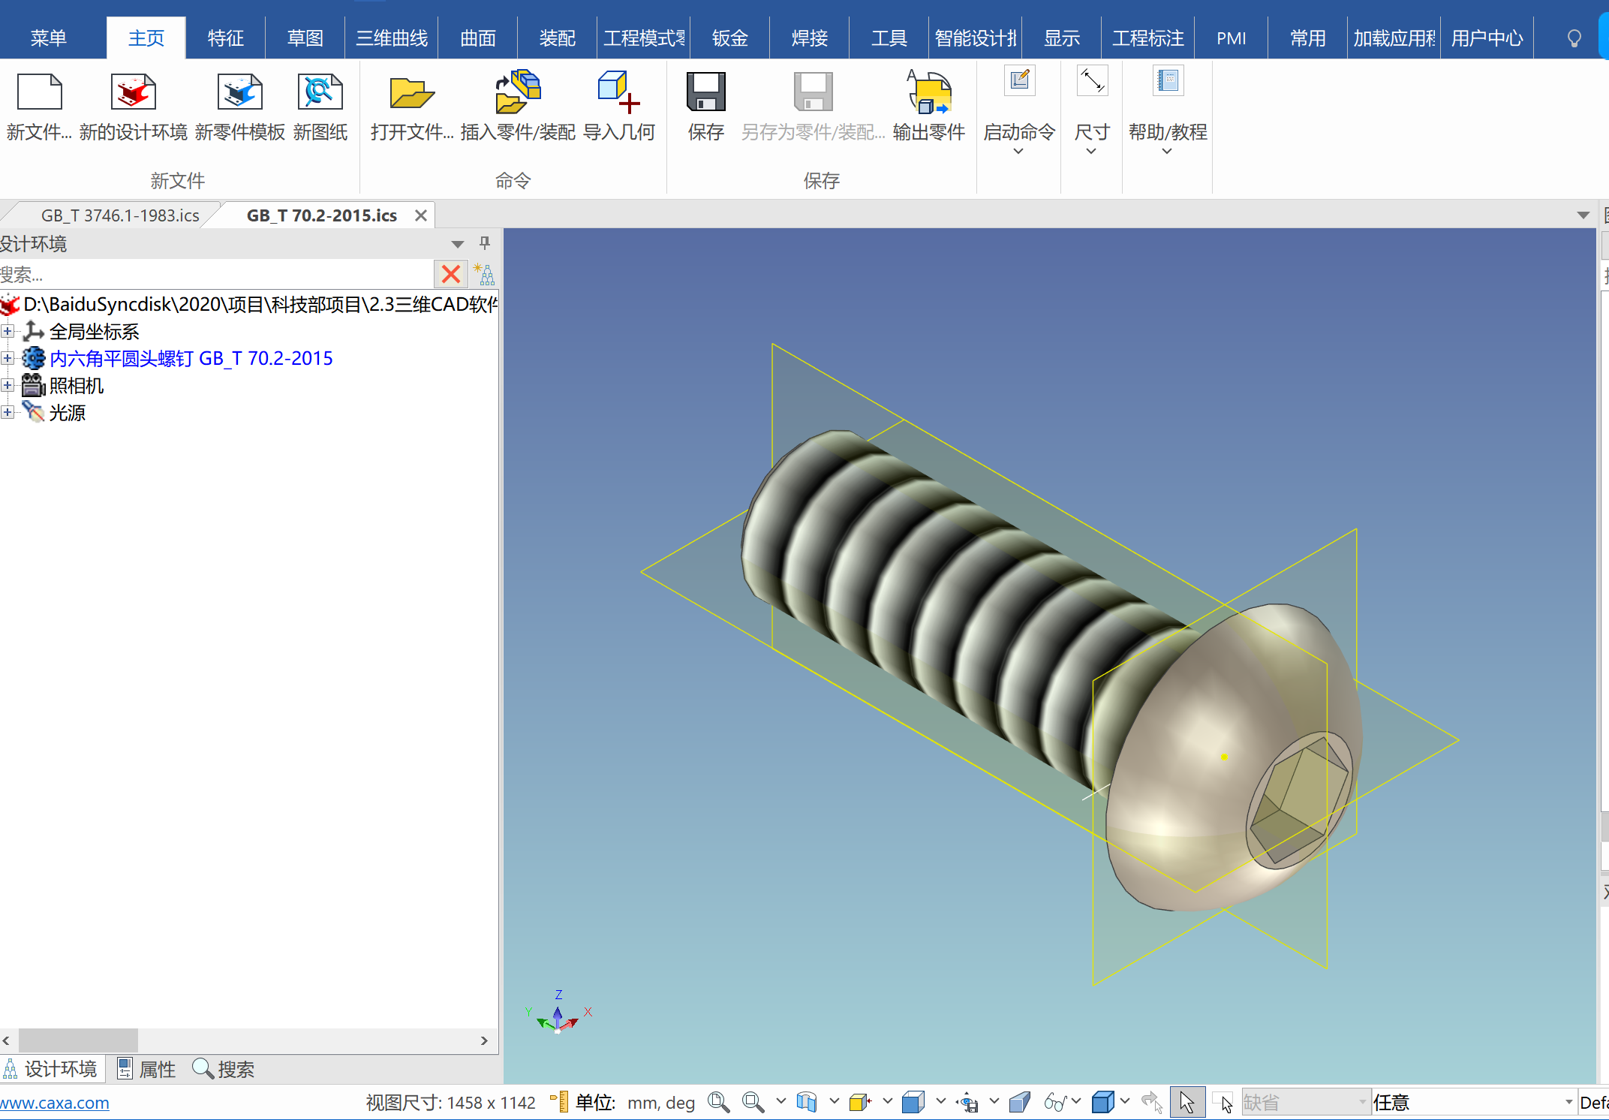Click the 打开文件 open file icon
The image size is (1609, 1120).
tap(411, 92)
